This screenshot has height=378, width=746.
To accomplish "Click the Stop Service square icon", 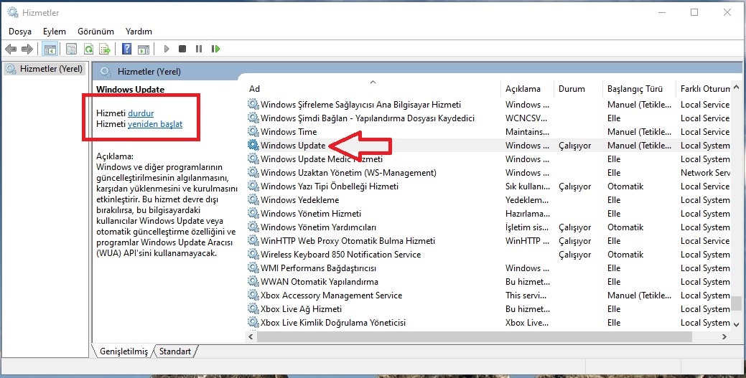I will click(x=182, y=49).
